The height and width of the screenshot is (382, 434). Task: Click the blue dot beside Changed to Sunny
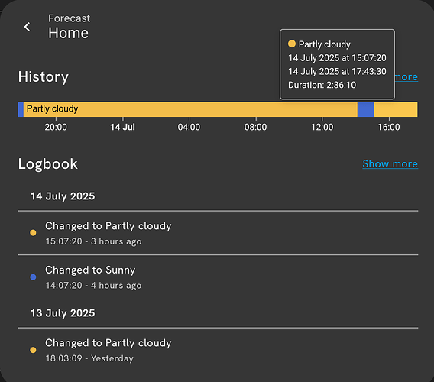[33, 277]
